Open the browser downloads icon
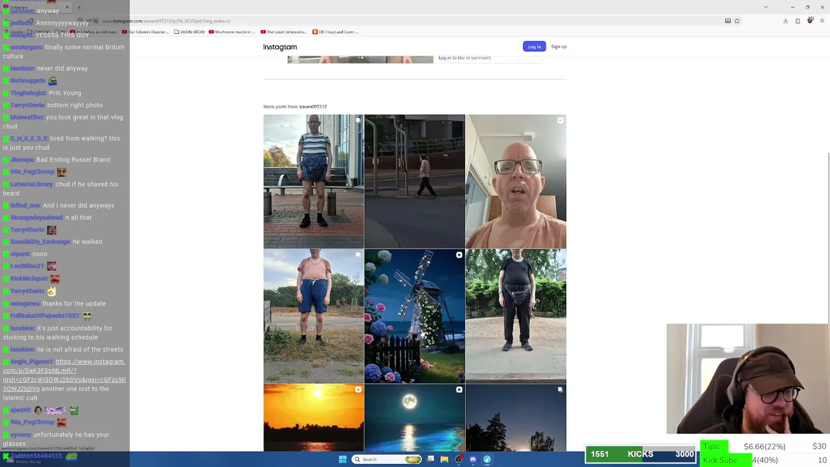 [x=785, y=21]
